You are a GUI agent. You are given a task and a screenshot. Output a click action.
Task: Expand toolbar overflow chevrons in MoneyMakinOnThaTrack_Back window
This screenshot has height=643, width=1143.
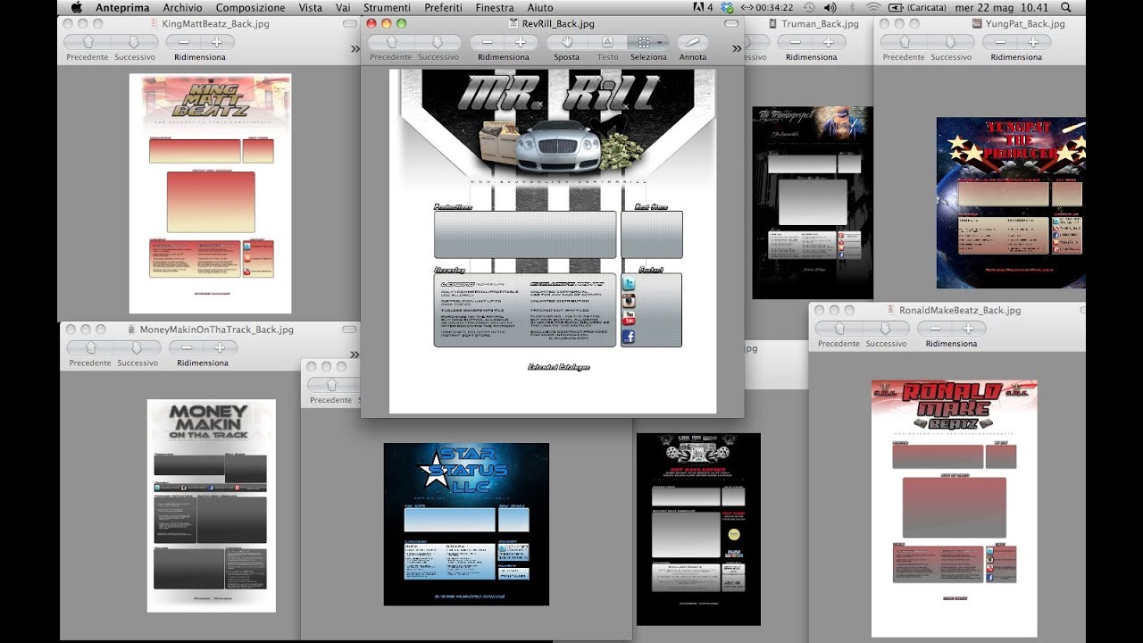click(355, 354)
